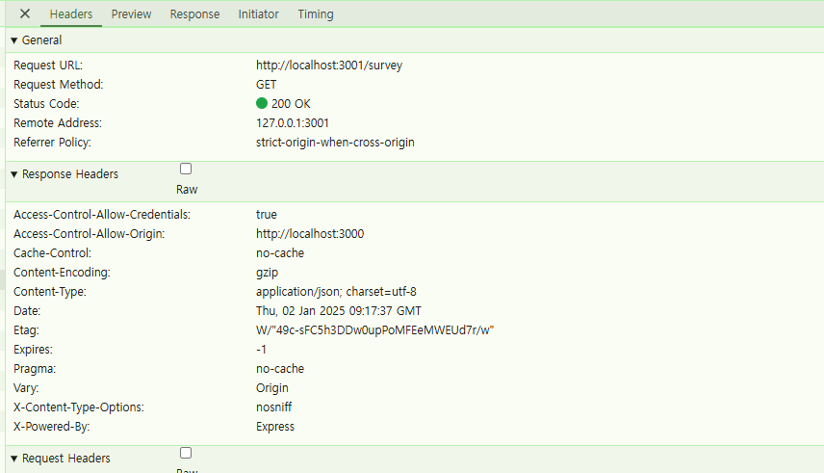
Task: Collapse the Response Headers section
Action: pos(14,174)
